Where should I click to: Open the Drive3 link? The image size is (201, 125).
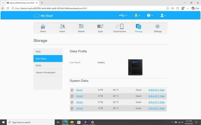point(79,102)
